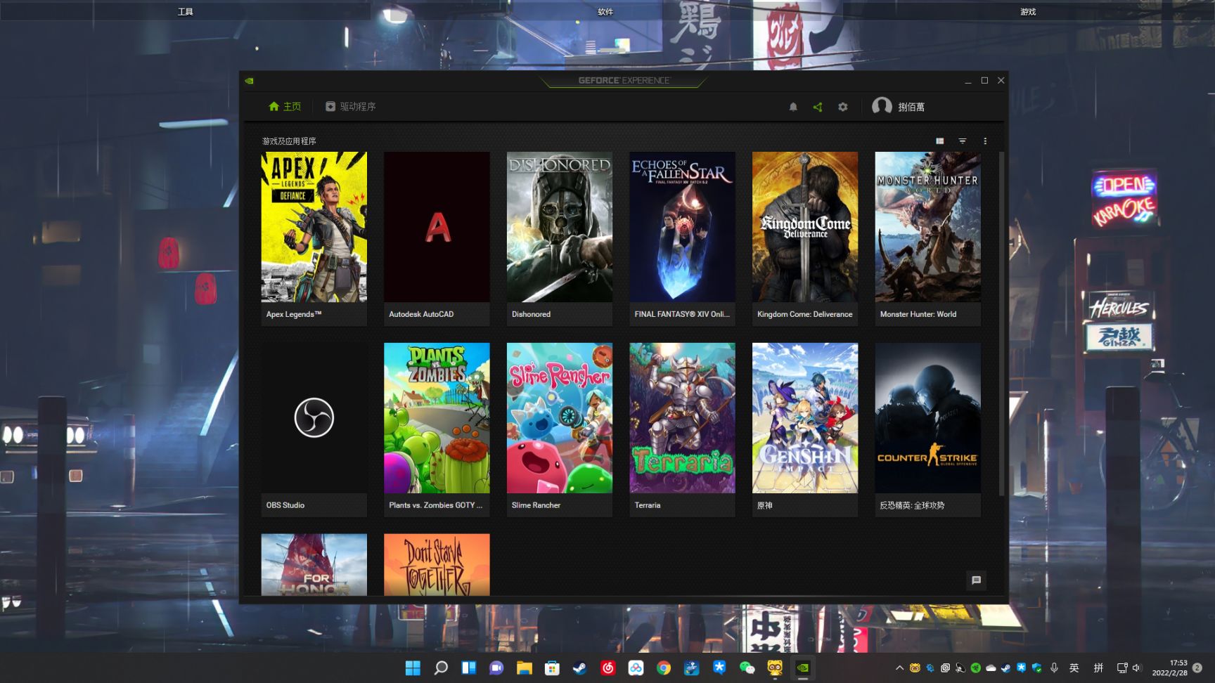Screen dimensions: 1215x683
Task: Toggle the 拼 IME mode indicator
Action: click(1098, 668)
